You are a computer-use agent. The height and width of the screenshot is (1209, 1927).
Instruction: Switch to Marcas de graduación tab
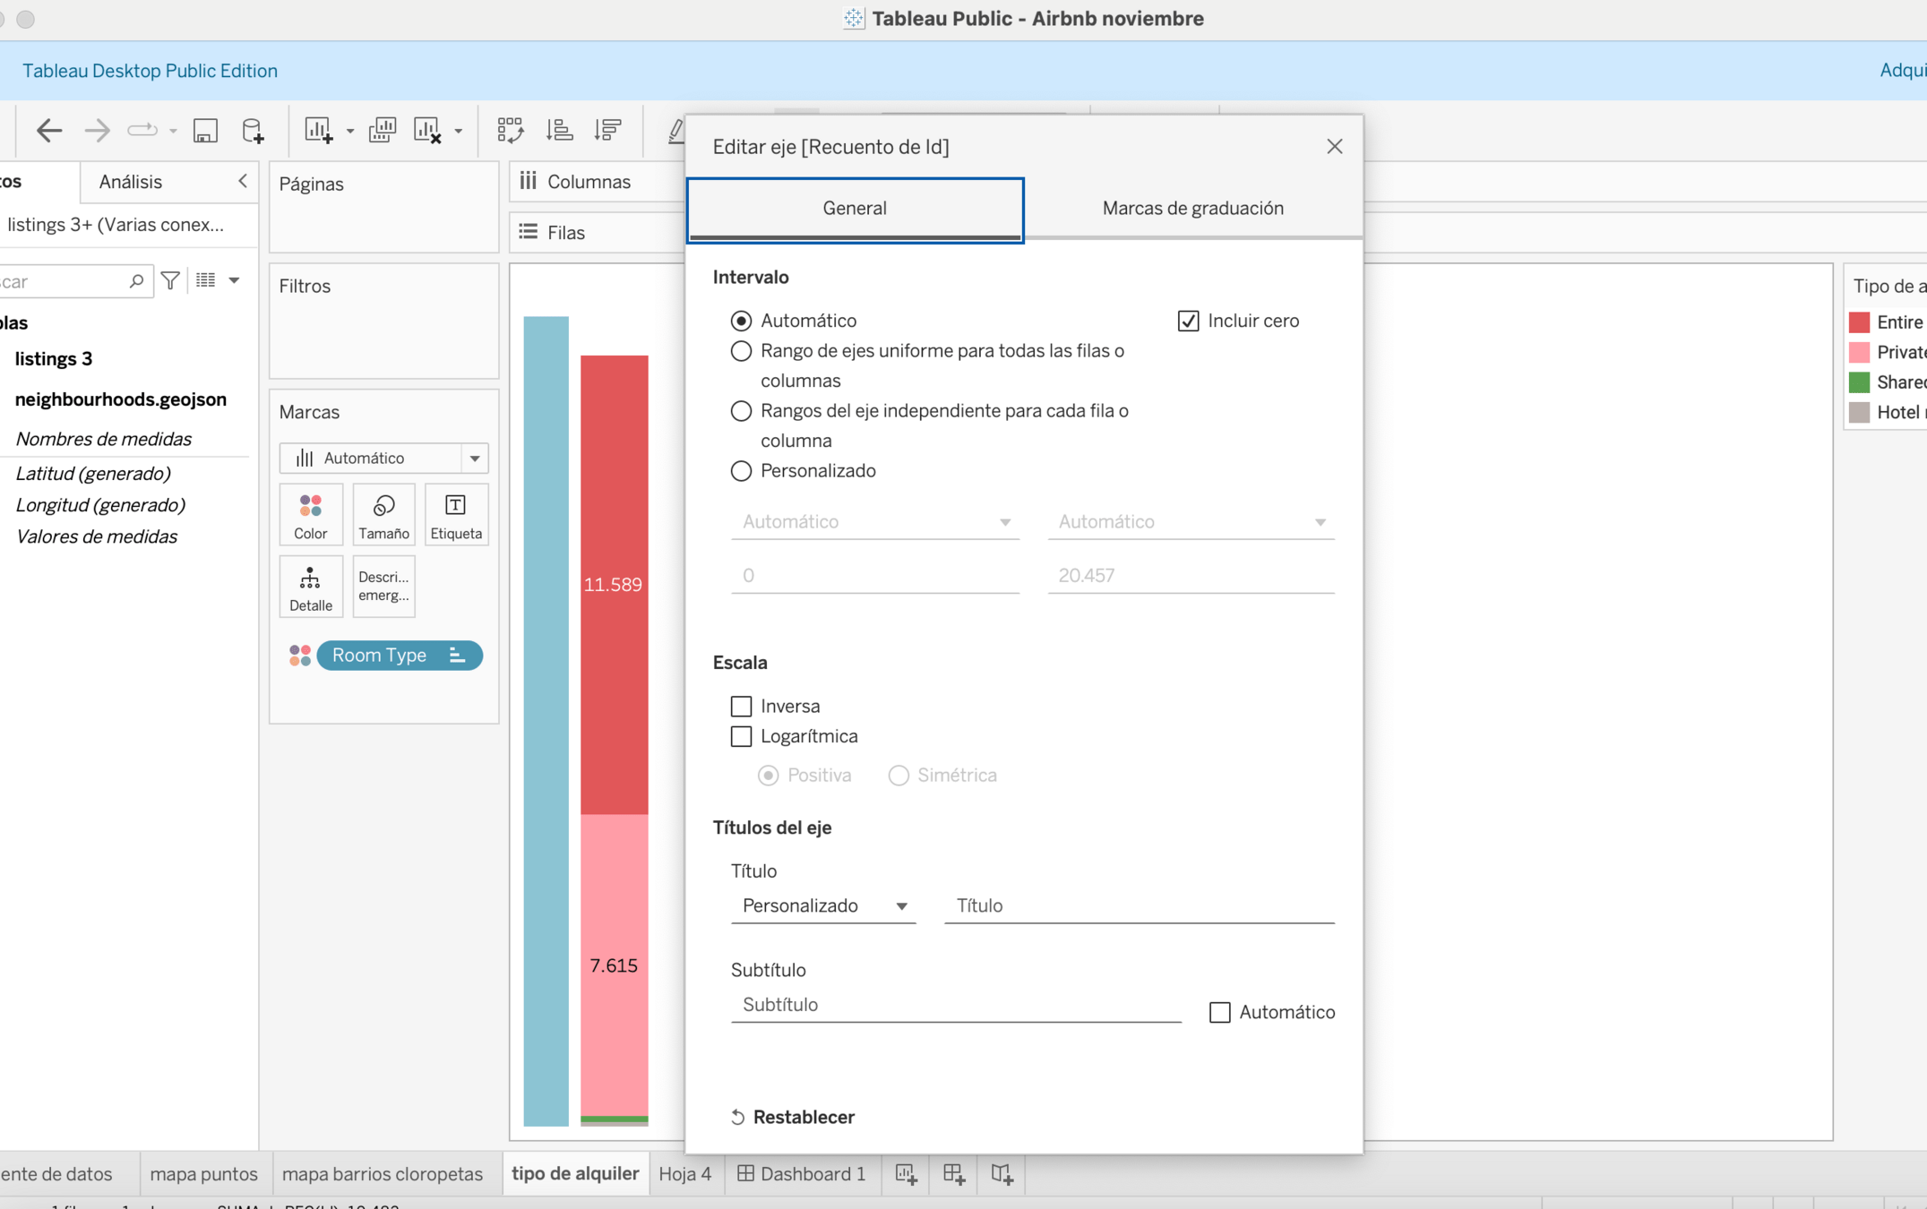[1192, 209]
